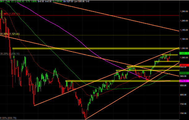This screenshot has width=189, height=120.
Task: Click the magenta 878.22 moving average tag
Action: pos(184,81)
